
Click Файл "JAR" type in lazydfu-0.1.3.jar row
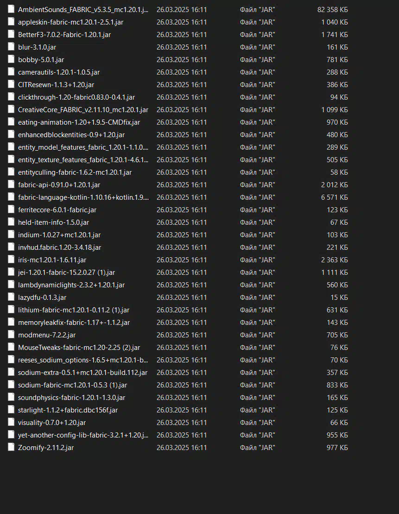pyautogui.click(x=257, y=297)
